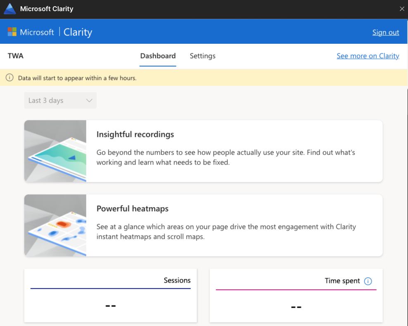Image resolution: width=408 pixels, height=326 pixels.
Task: Expand the Last 3 days dropdown
Action: [60, 100]
